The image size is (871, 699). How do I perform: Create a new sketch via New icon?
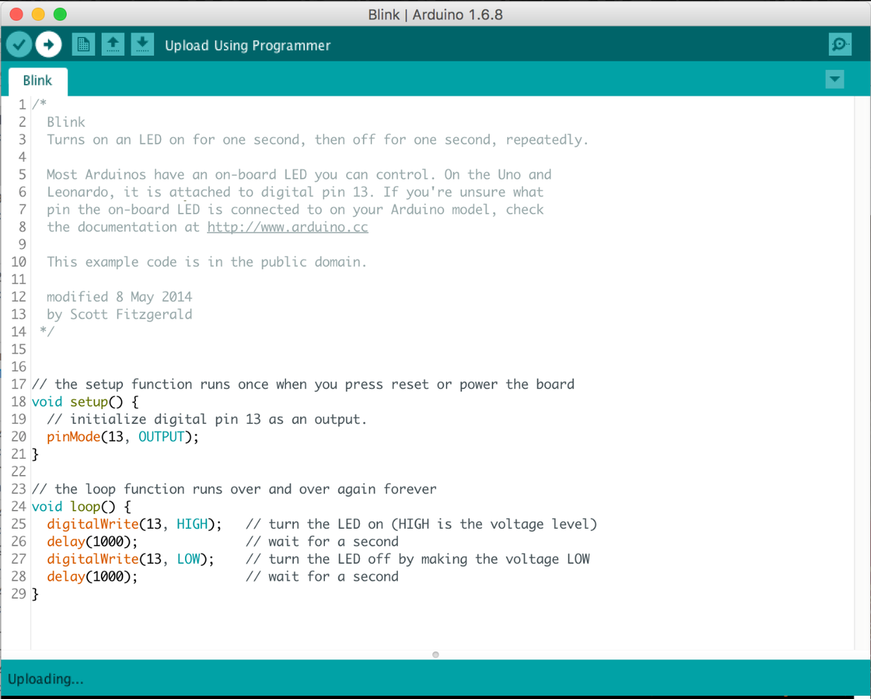tap(83, 44)
